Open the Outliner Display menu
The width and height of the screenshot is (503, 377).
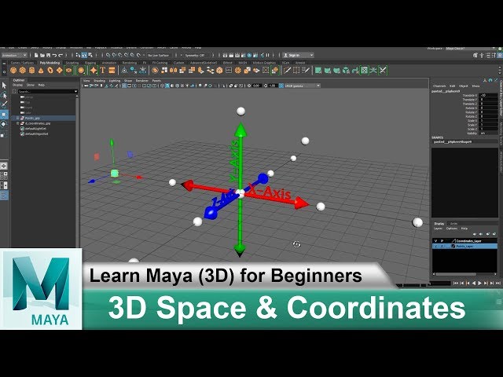click(17, 86)
